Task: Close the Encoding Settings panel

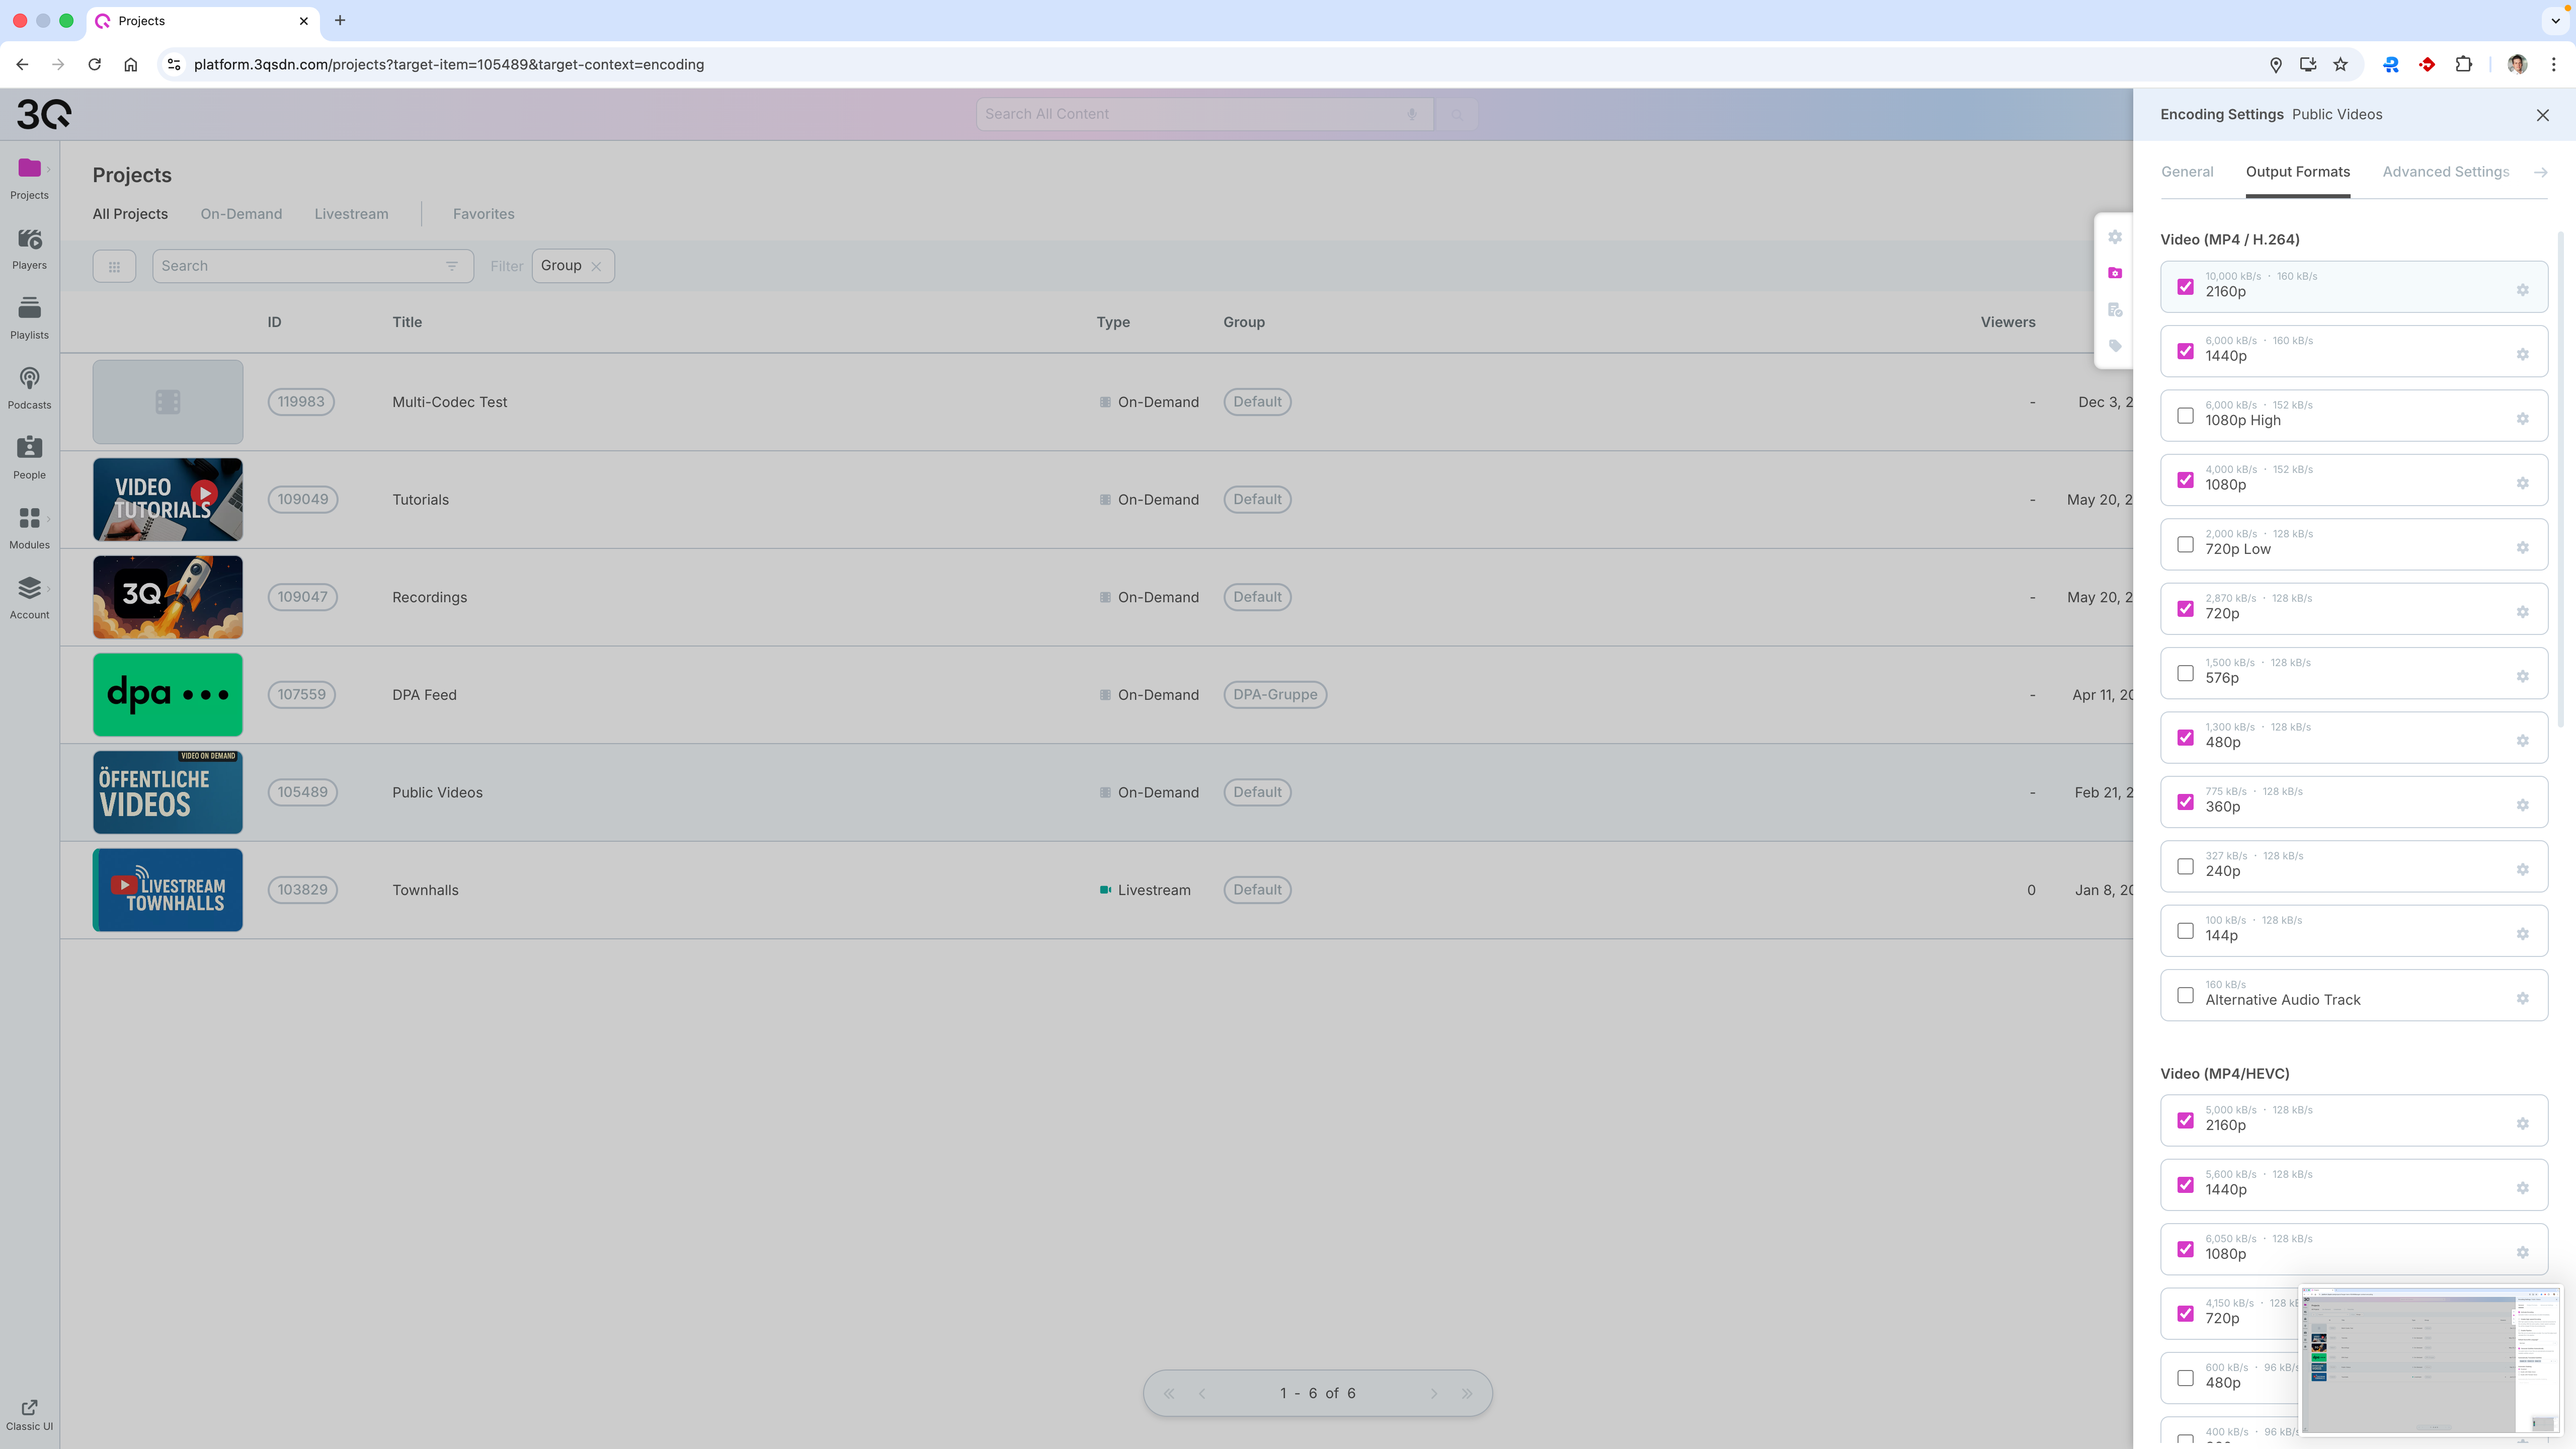Action: (x=2542, y=115)
